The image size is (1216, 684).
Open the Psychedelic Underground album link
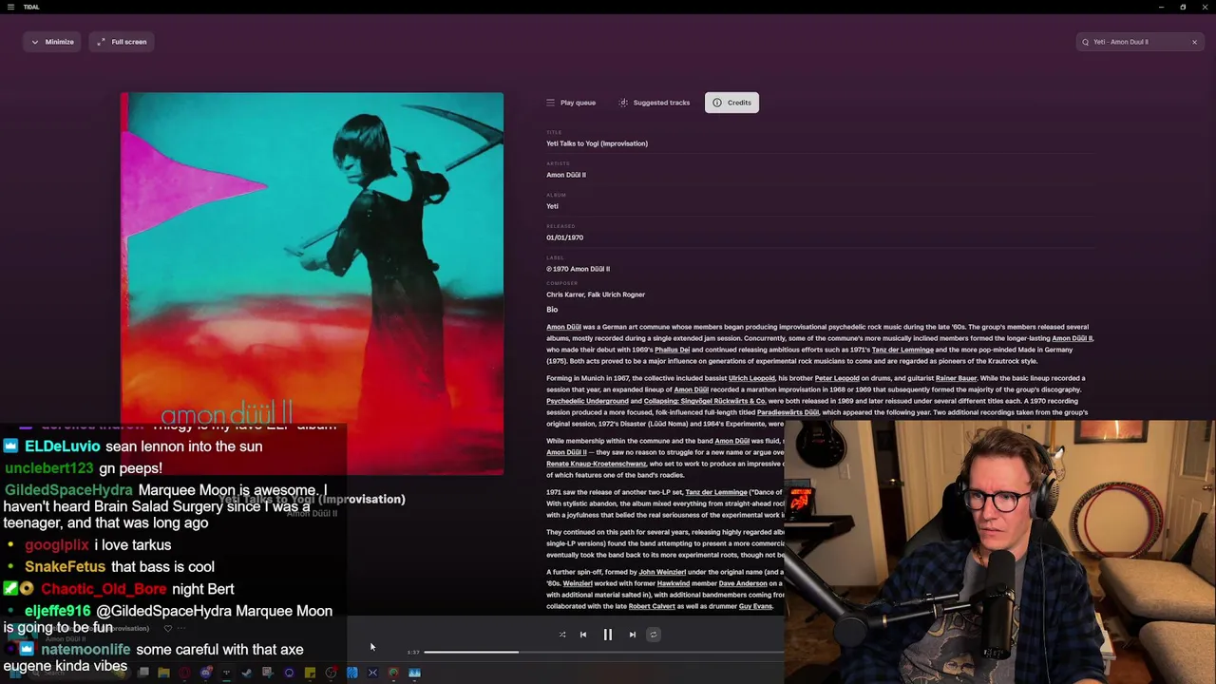[x=587, y=401]
